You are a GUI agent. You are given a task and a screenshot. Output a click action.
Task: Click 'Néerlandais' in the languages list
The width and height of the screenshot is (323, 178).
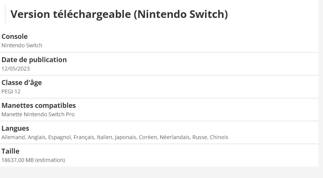pyautogui.click(x=174, y=137)
